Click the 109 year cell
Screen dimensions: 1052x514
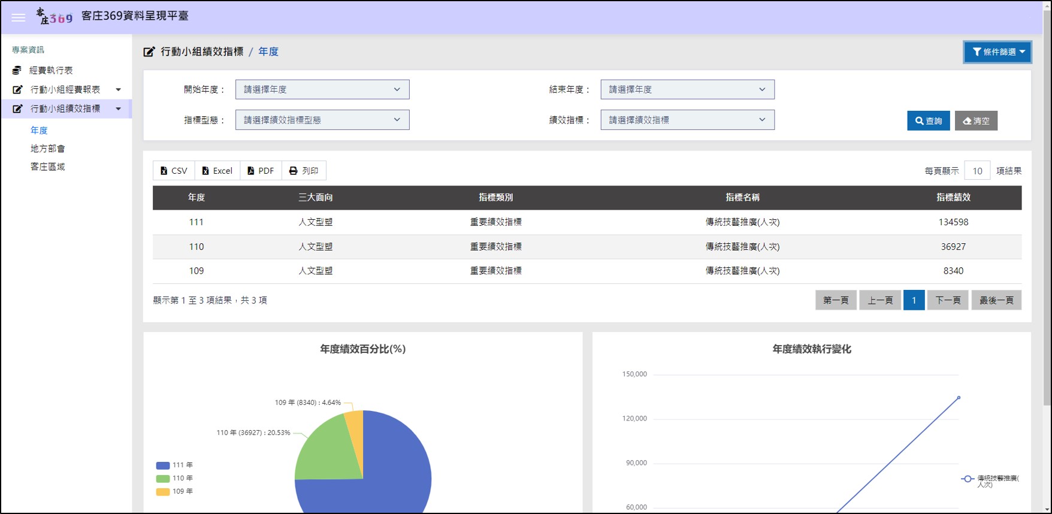coord(197,271)
